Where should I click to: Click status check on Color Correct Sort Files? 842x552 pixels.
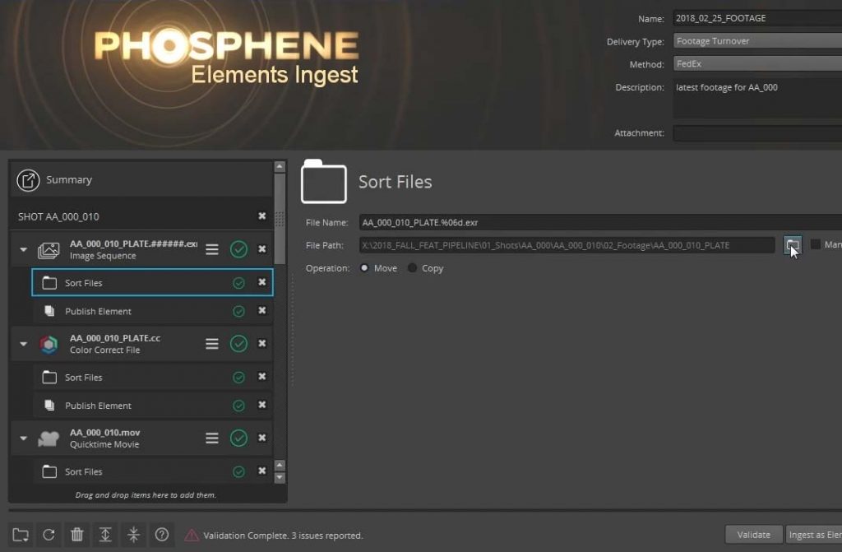(239, 378)
